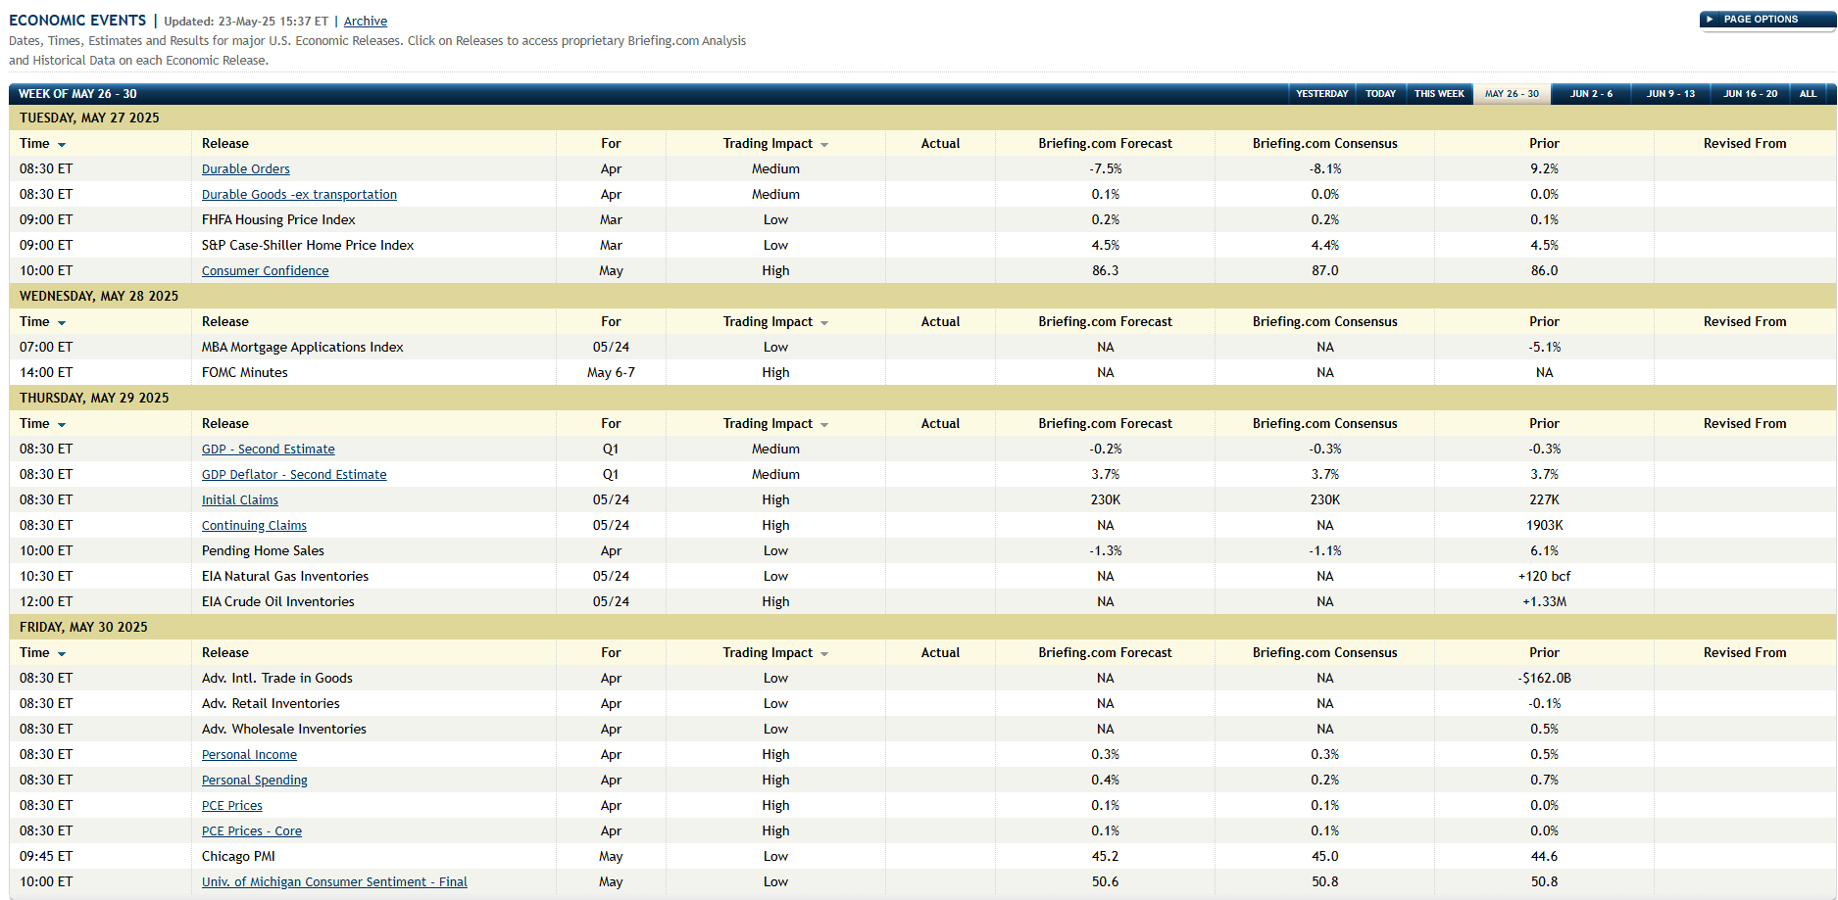This screenshot has width=1838, height=900.
Task: Select the May 26 - 30 tab
Action: 1512,94
